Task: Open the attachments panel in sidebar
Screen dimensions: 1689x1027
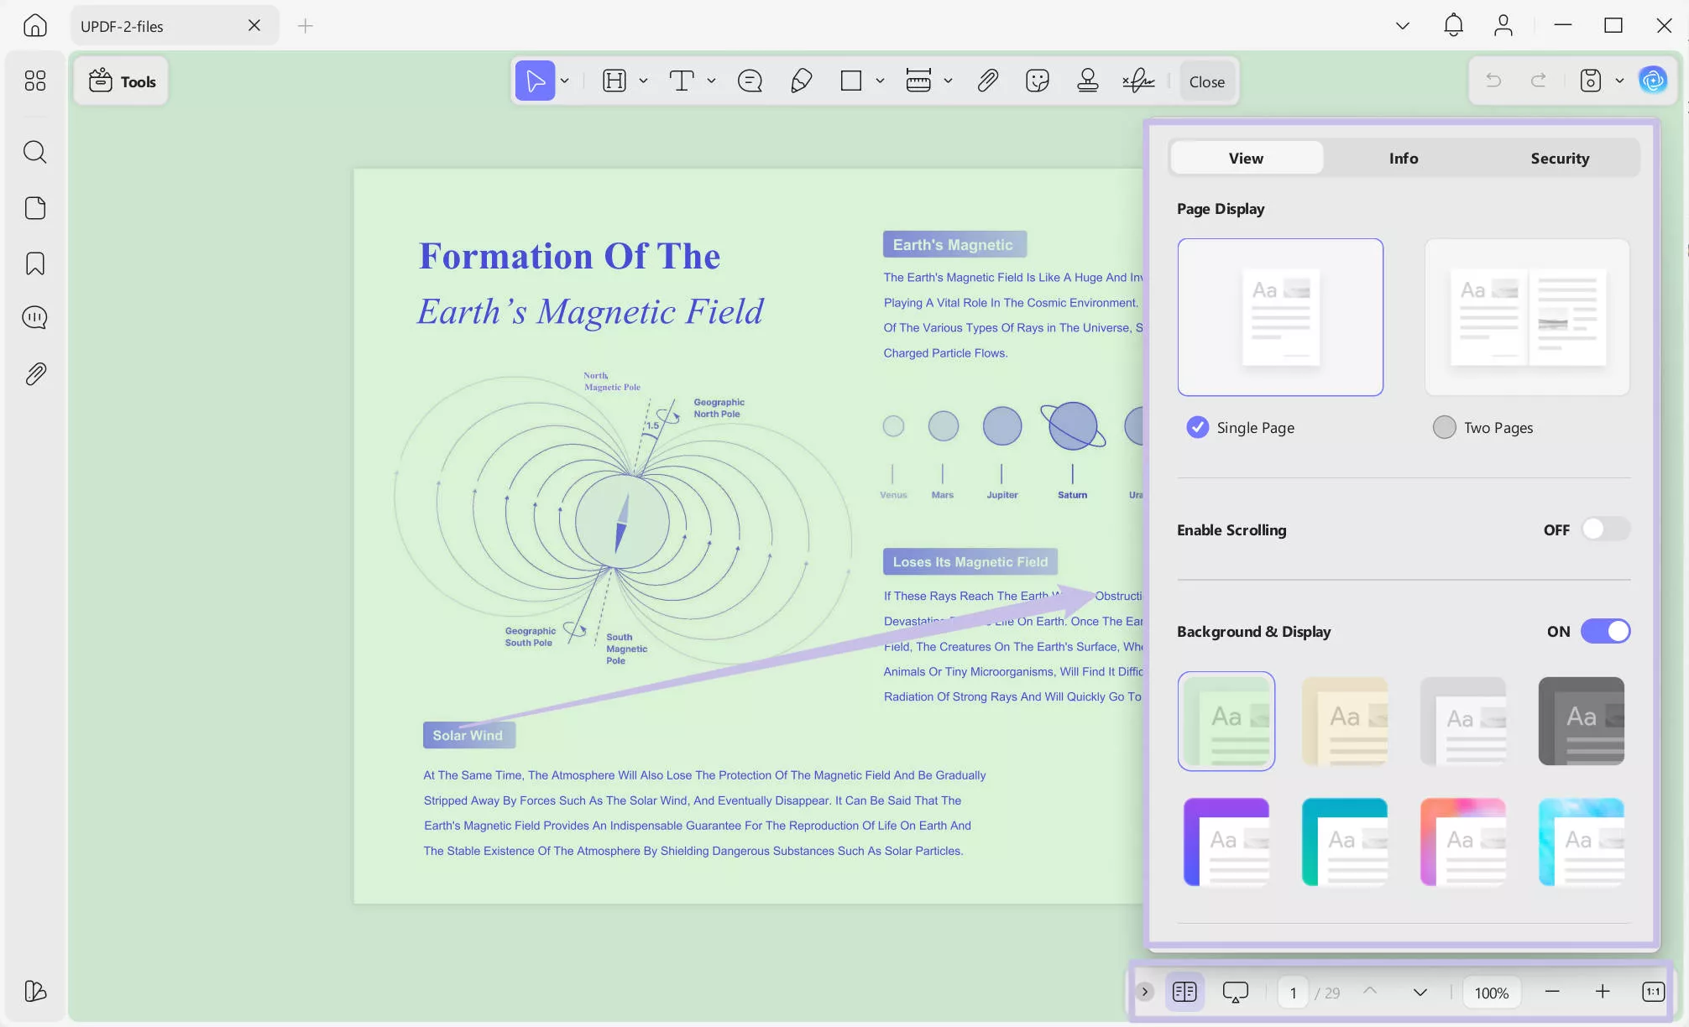Action: (35, 373)
